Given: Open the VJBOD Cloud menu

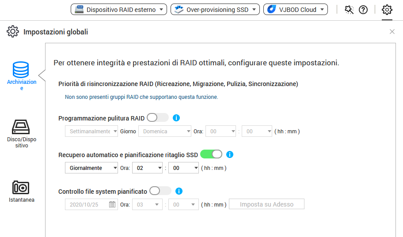Looking at the screenshot, I should [296, 9].
